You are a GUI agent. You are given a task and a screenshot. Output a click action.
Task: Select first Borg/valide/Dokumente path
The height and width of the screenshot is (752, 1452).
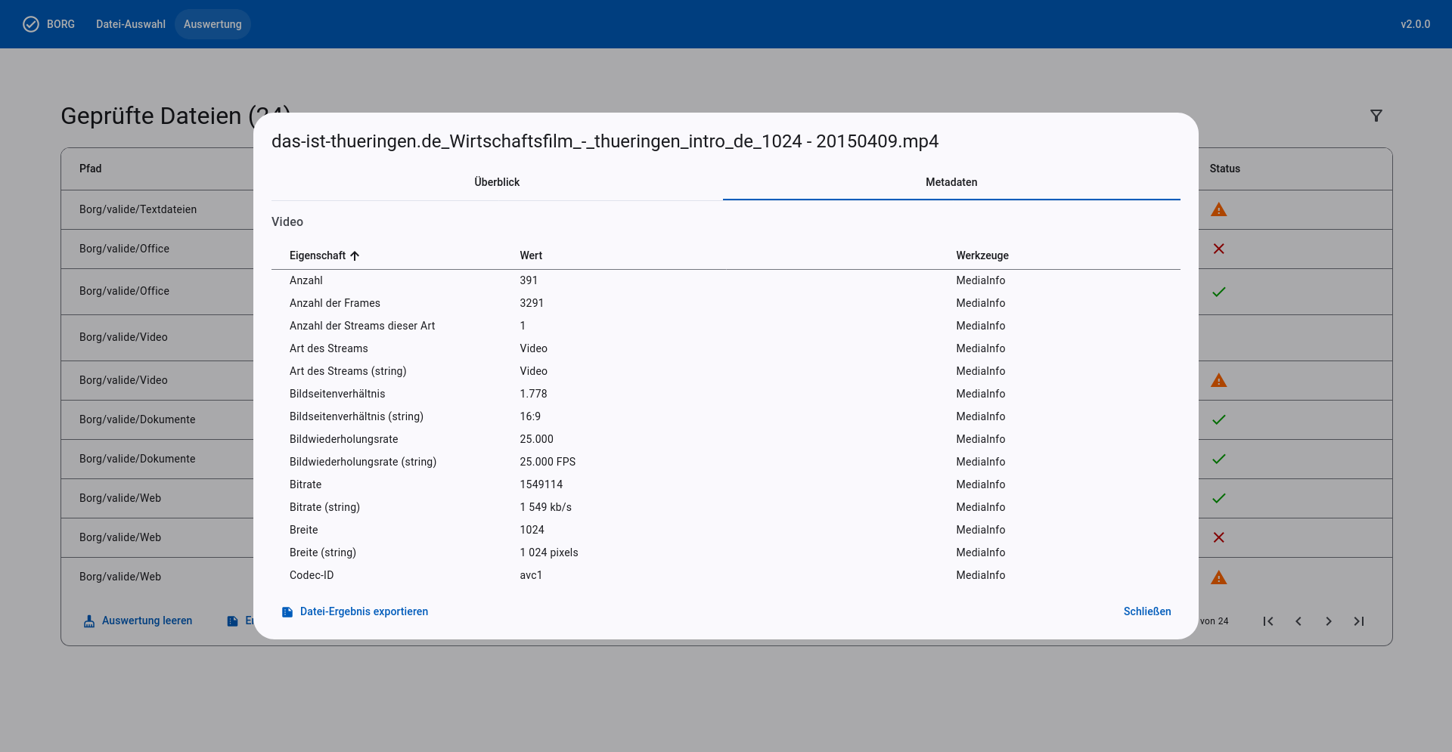pyautogui.click(x=137, y=419)
